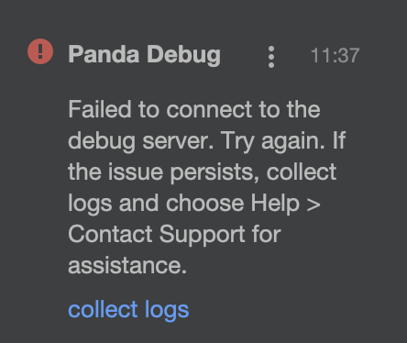Click the word 'Panda' in the title

(104, 54)
